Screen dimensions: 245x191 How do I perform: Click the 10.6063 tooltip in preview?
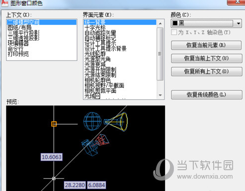[52, 157]
